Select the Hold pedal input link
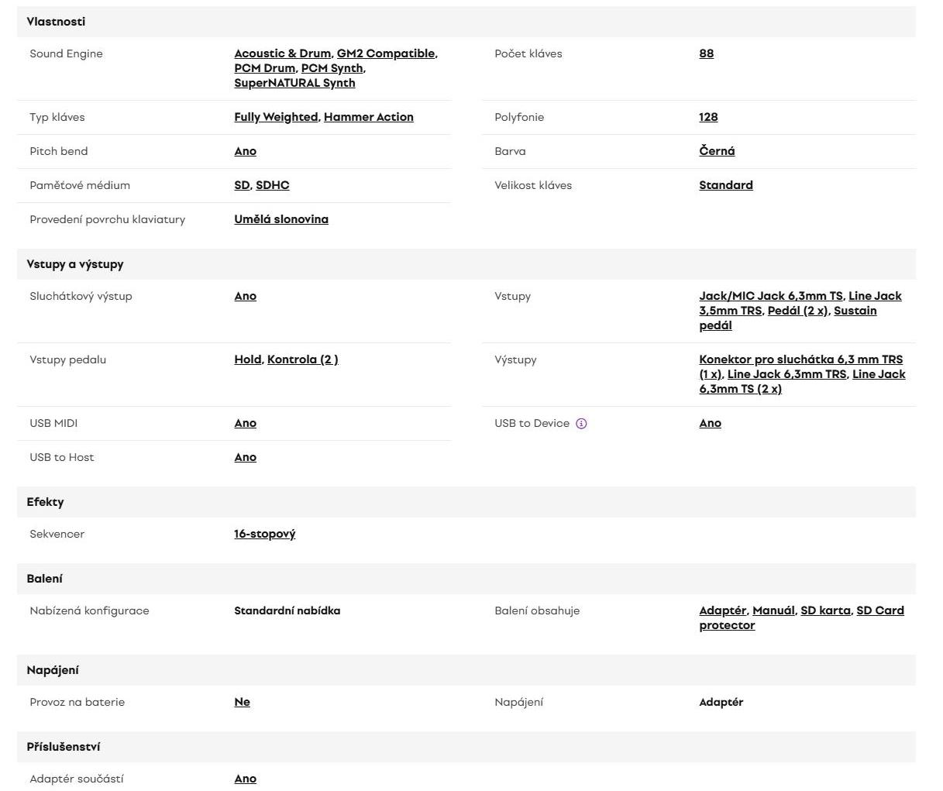Image resolution: width=943 pixels, height=791 pixels. tap(247, 359)
